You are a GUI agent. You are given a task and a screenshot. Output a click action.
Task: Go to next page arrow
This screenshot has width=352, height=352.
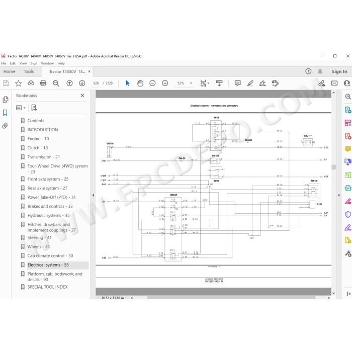tap(82, 83)
